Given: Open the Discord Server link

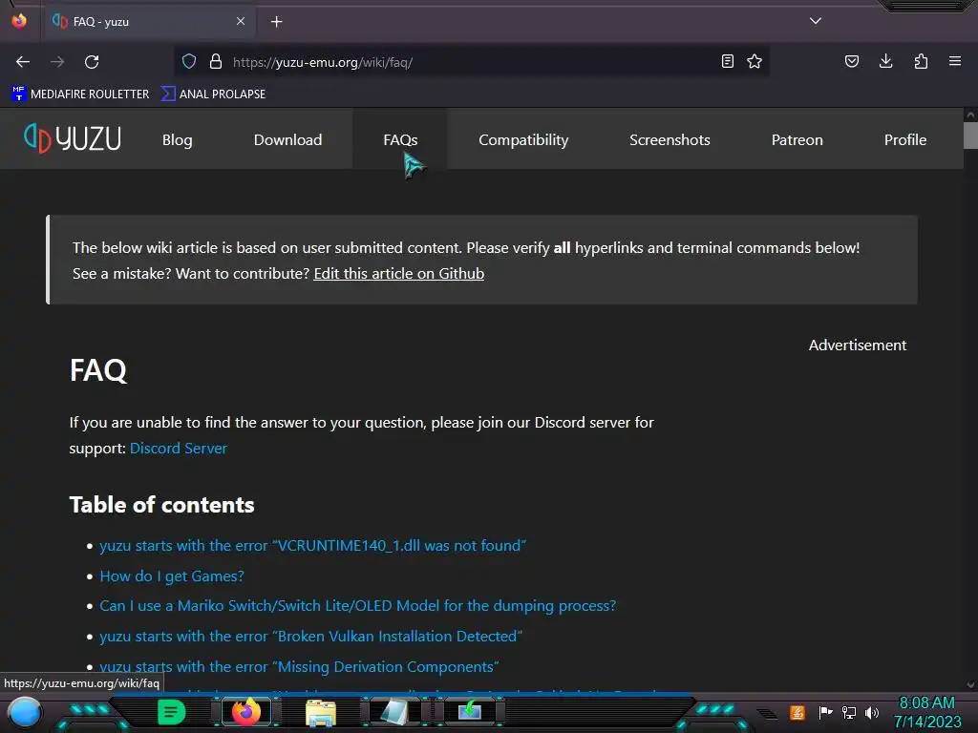Looking at the screenshot, I should (x=179, y=449).
